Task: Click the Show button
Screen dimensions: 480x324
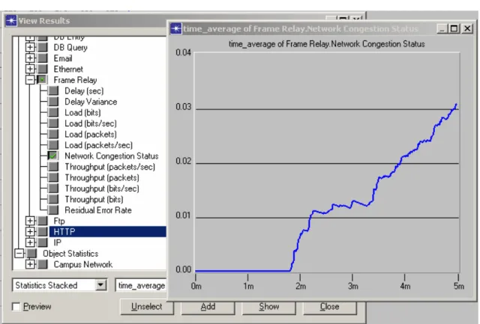Action: click(268, 307)
